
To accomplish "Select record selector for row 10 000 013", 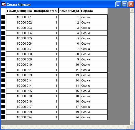I will pyautogui.click(x=3, y=75).
